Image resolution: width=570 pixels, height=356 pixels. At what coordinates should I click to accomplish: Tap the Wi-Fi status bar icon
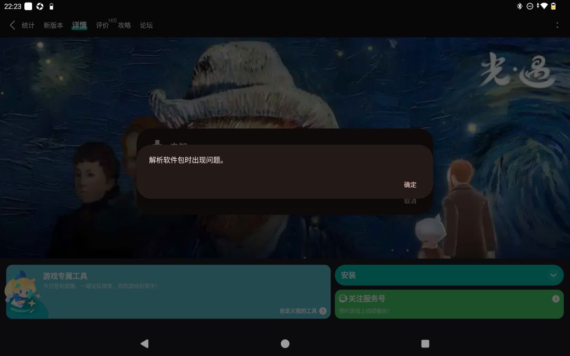pyautogui.click(x=544, y=6)
